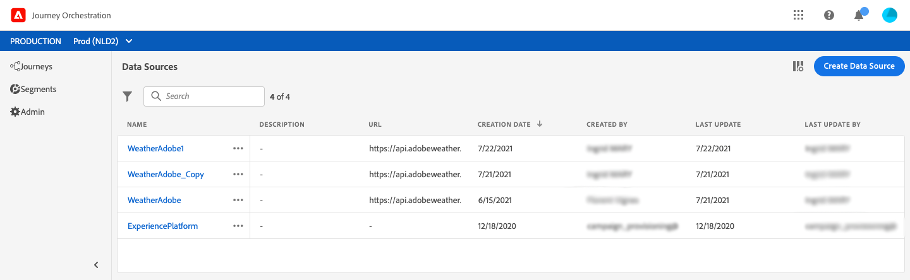The height and width of the screenshot is (280, 910).
Task: Select creation date 6/15/2021 cell
Action: (x=494, y=201)
